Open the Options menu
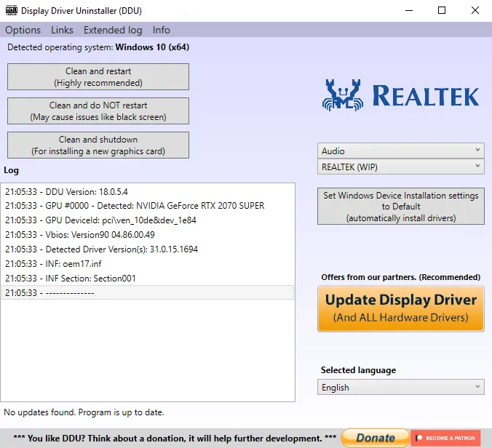 pos(23,30)
